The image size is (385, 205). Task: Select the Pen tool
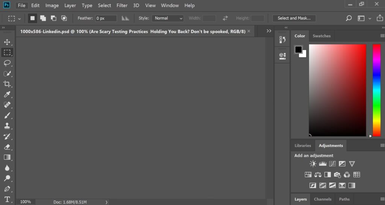(x=7, y=189)
